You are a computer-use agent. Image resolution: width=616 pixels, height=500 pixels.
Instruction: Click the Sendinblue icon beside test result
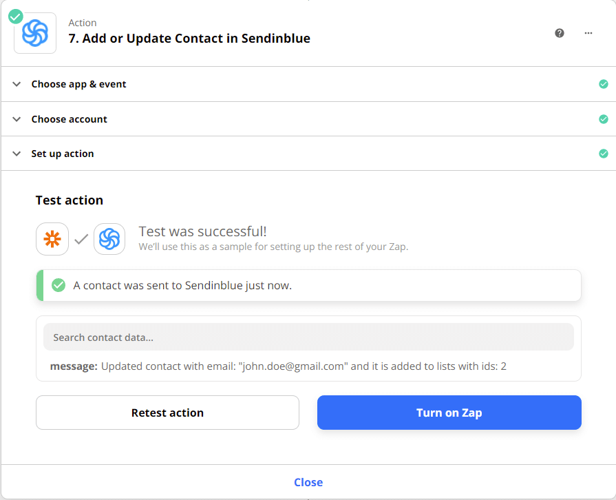pyautogui.click(x=109, y=239)
